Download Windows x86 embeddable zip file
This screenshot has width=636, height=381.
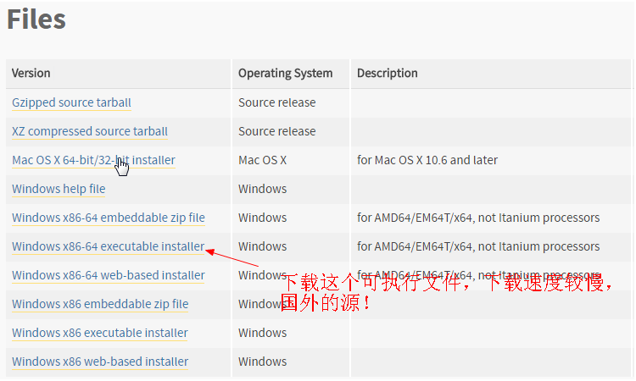100,304
